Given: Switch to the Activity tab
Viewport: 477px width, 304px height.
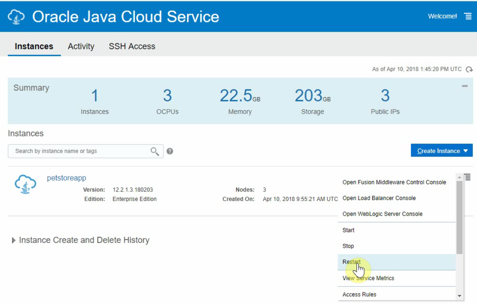Looking at the screenshot, I should tap(81, 46).
